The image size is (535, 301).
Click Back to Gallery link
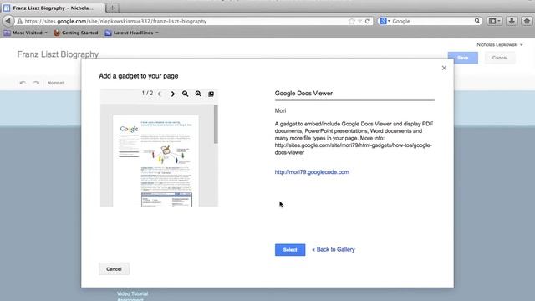[x=334, y=249]
